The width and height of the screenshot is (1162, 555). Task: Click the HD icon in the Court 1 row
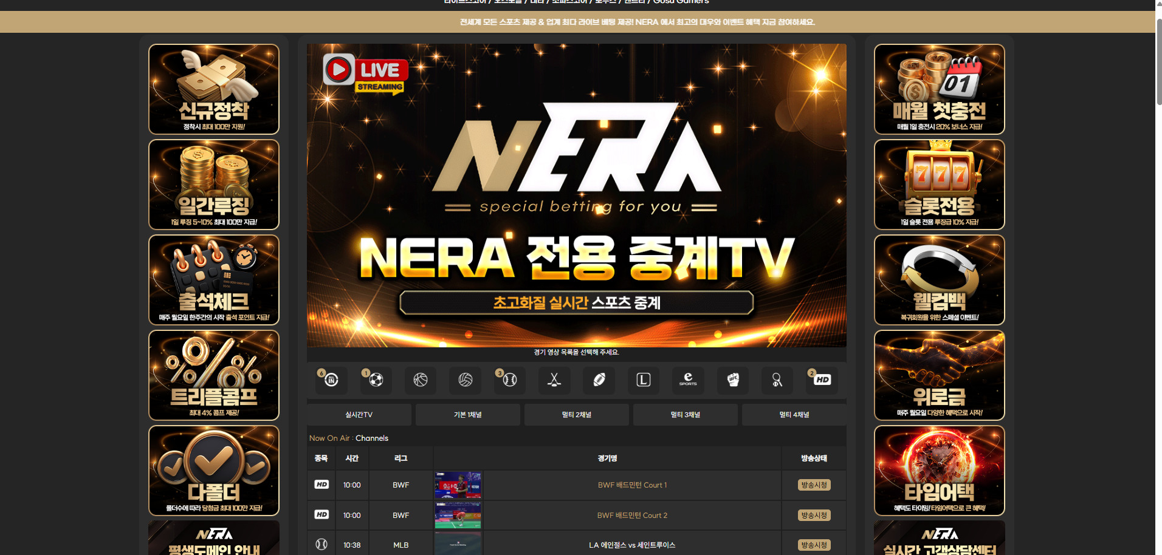pyautogui.click(x=321, y=485)
